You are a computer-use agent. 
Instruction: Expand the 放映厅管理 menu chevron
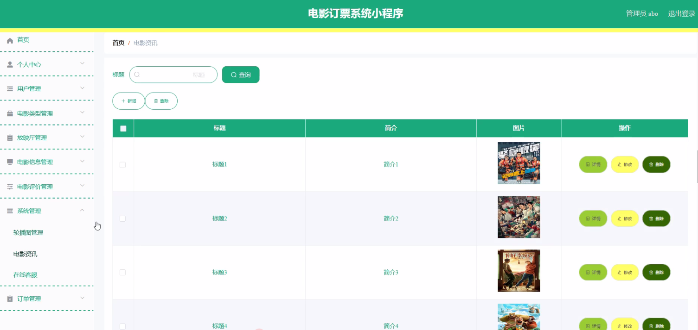point(82,137)
